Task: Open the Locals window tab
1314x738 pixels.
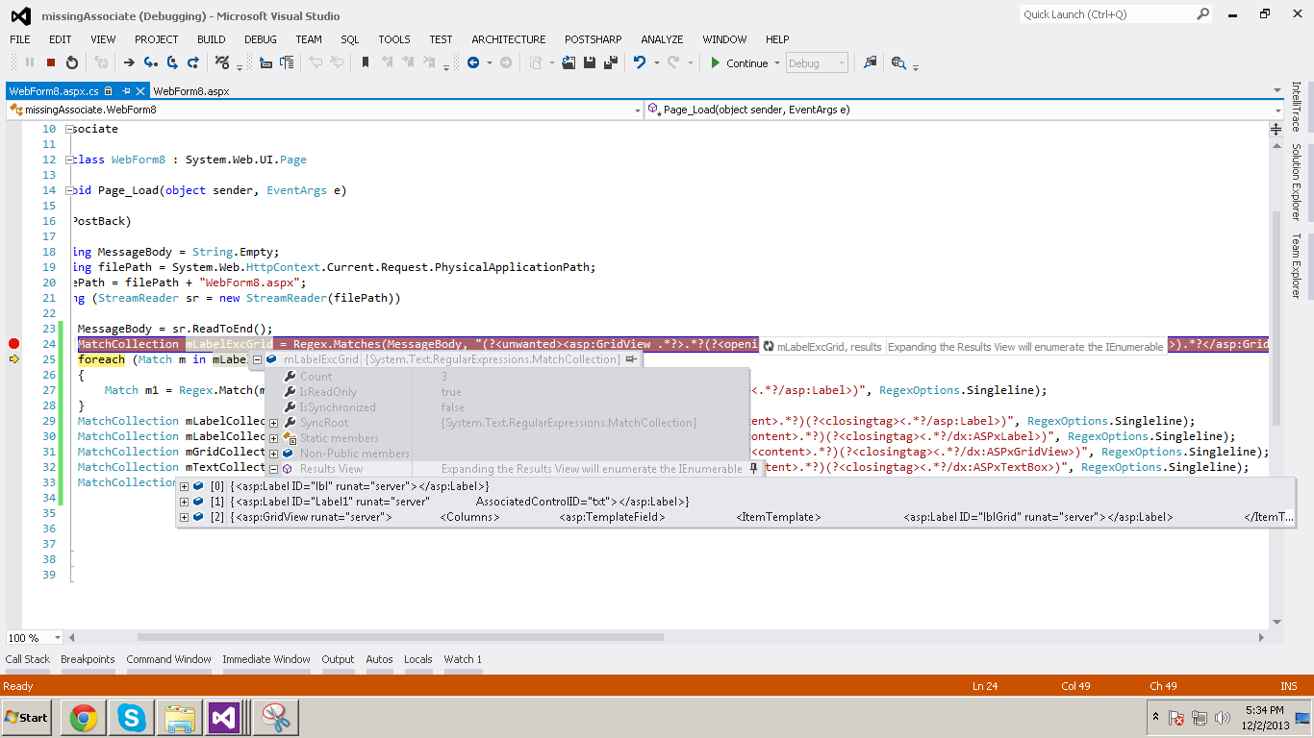Action: point(418,659)
